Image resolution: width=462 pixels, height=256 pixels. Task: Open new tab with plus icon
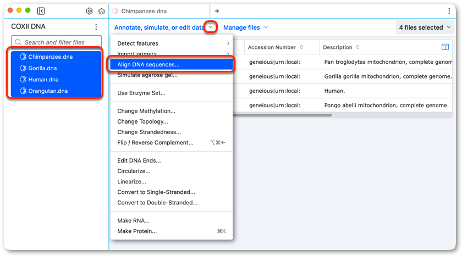point(217,11)
